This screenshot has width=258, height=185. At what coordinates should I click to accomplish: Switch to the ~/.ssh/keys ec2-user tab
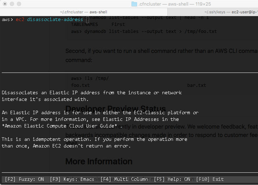point(213,12)
